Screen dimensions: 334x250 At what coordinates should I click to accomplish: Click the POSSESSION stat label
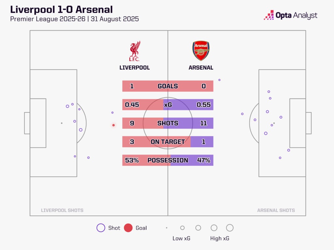[168, 160]
